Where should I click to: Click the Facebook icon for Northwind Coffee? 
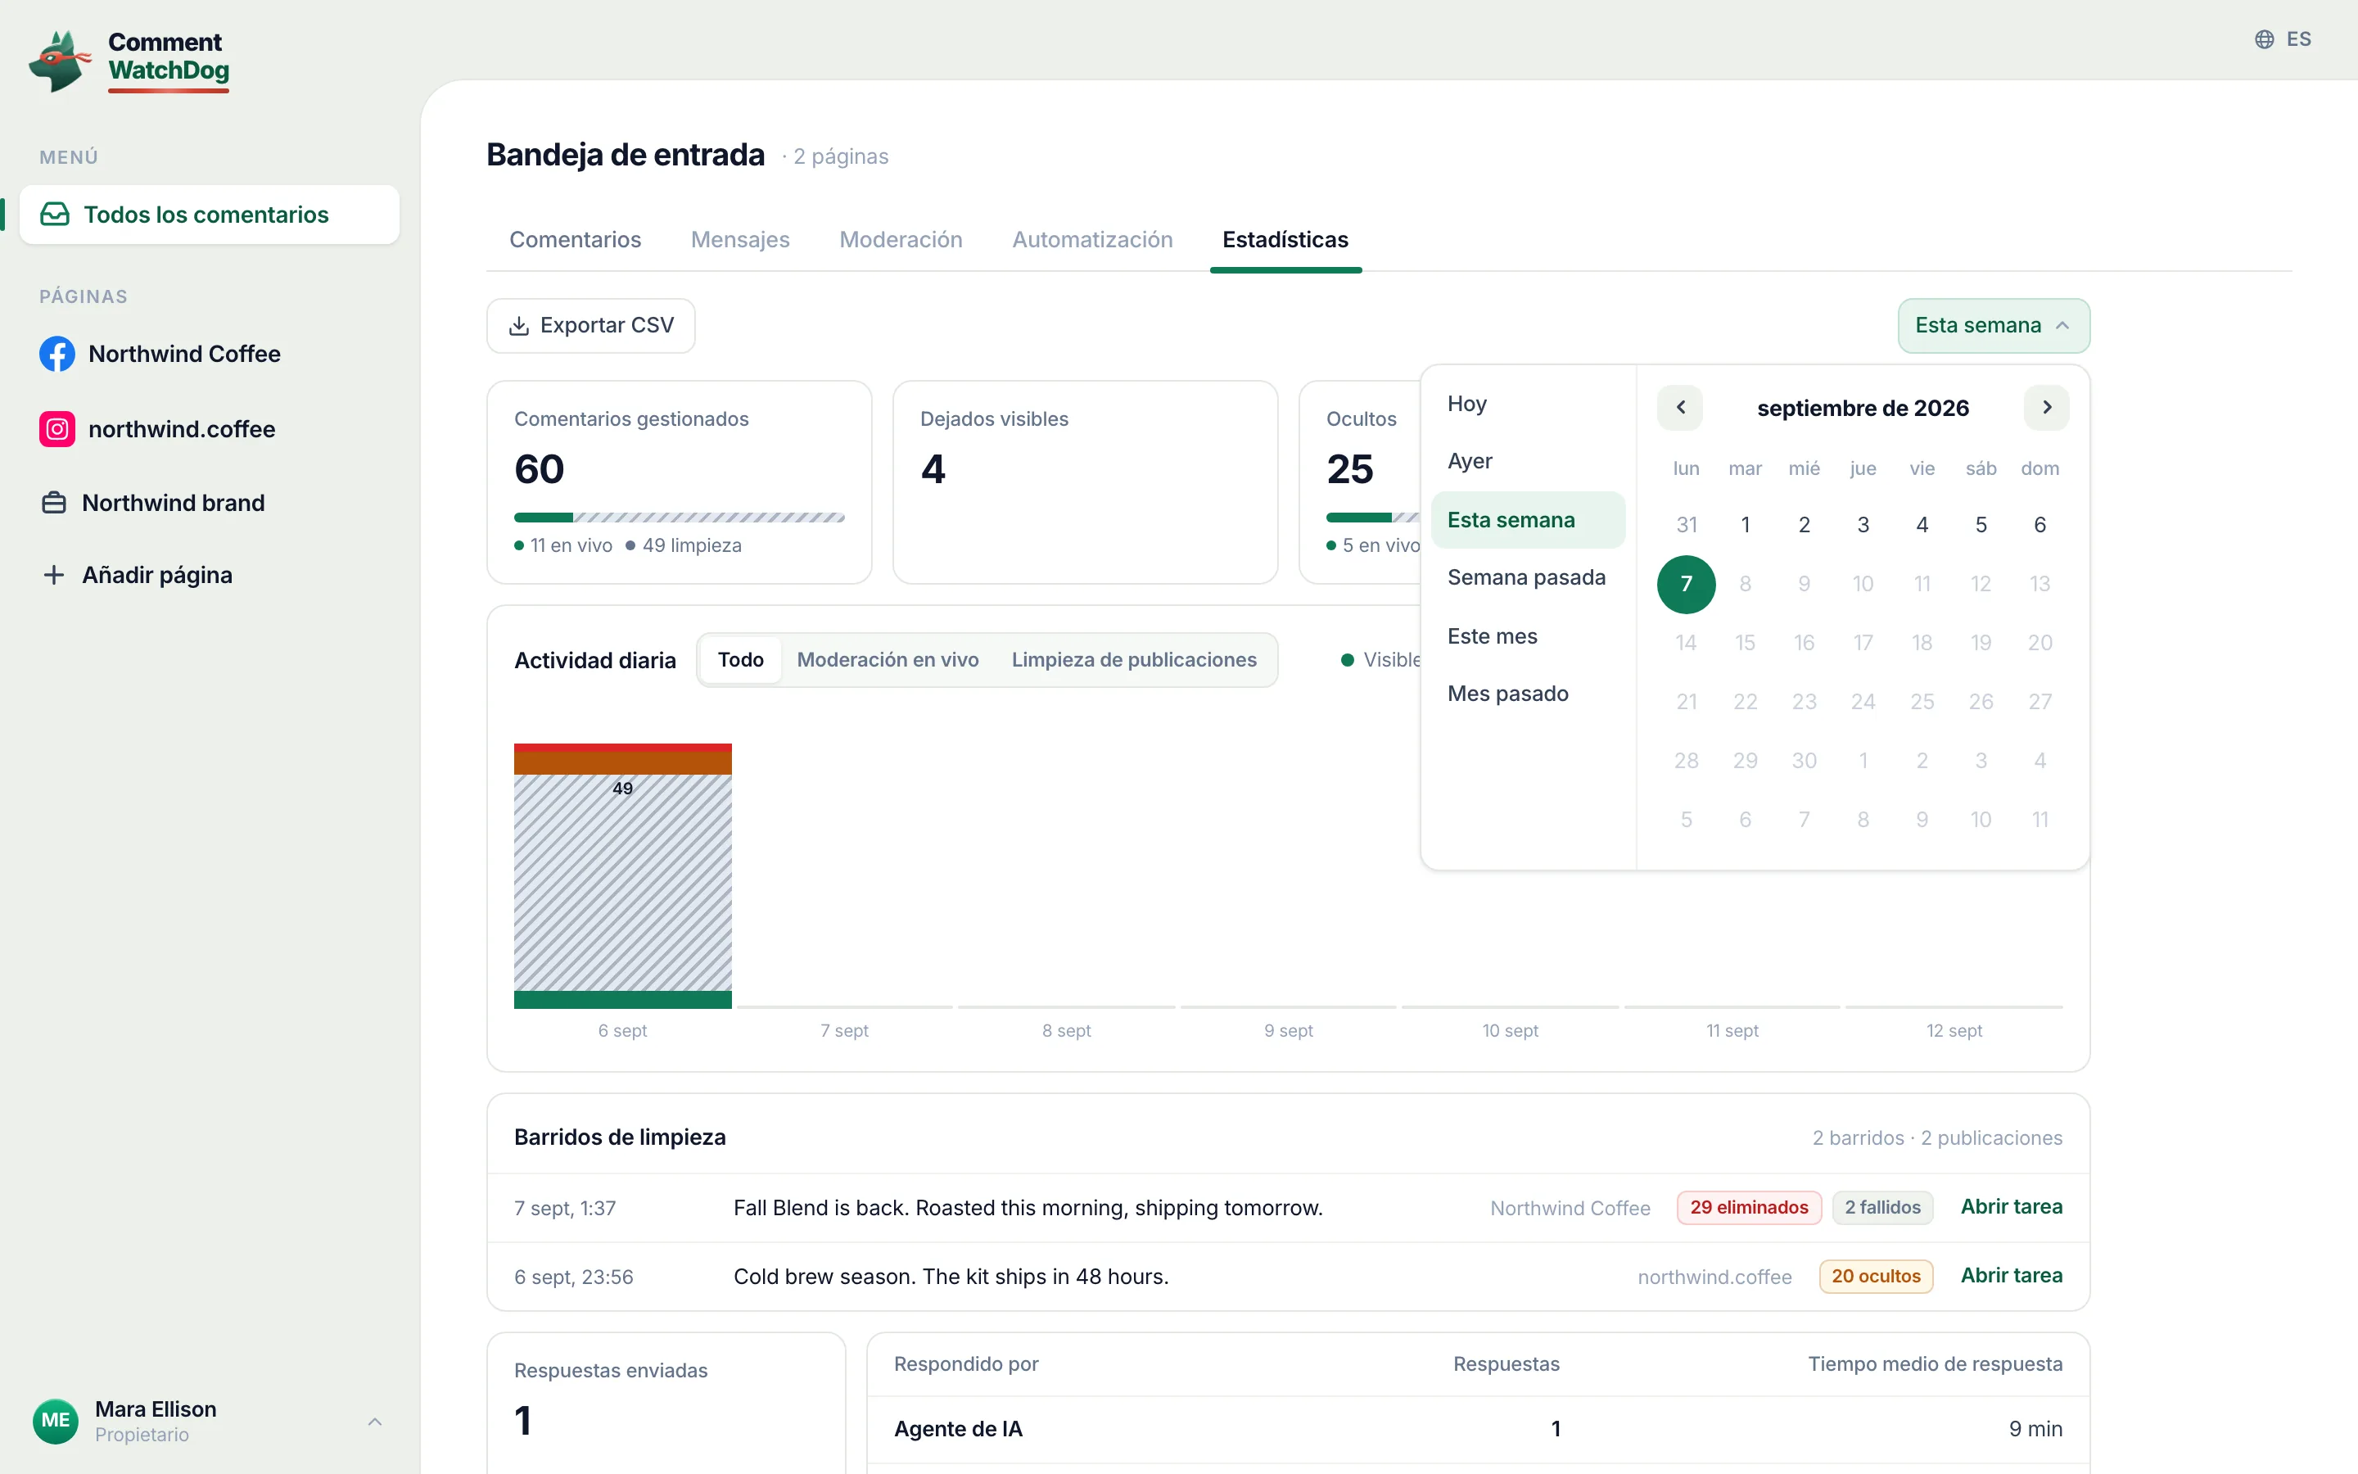[x=56, y=354]
